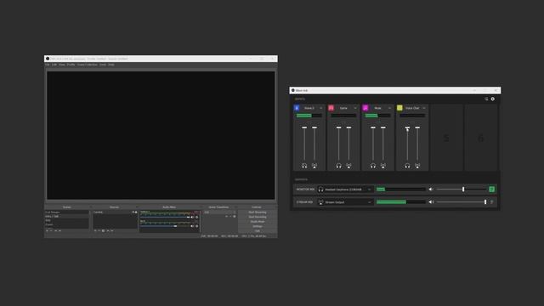Click Monitor Mix output volume slider

(462, 189)
